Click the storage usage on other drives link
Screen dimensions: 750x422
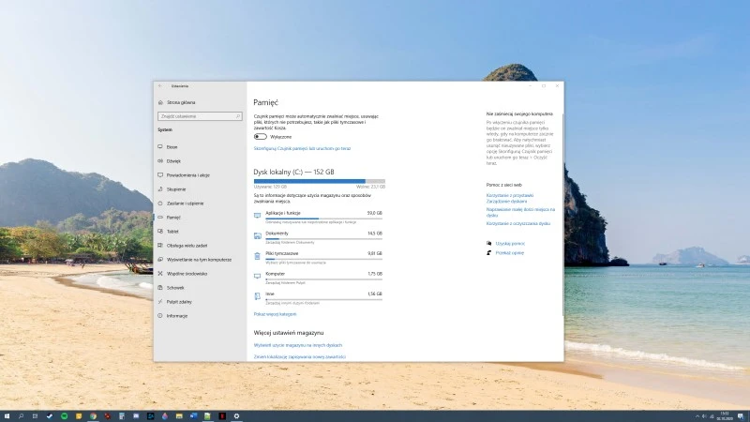[298, 345]
